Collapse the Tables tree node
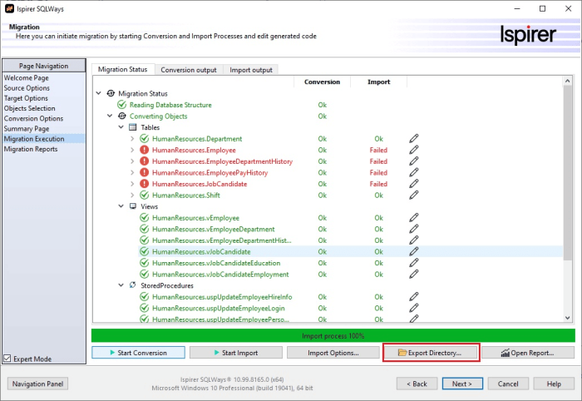The height and width of the screenshot is (401, 582). (x=121, y=127)
